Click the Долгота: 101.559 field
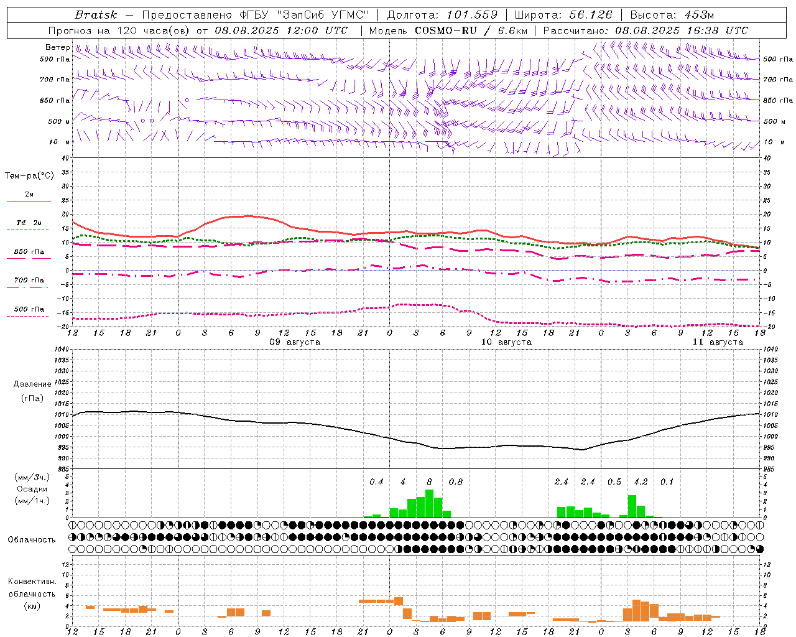 [442, 15]
